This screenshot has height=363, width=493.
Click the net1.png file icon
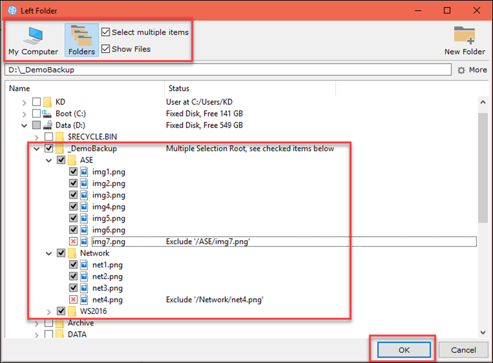tap(84, 265)
